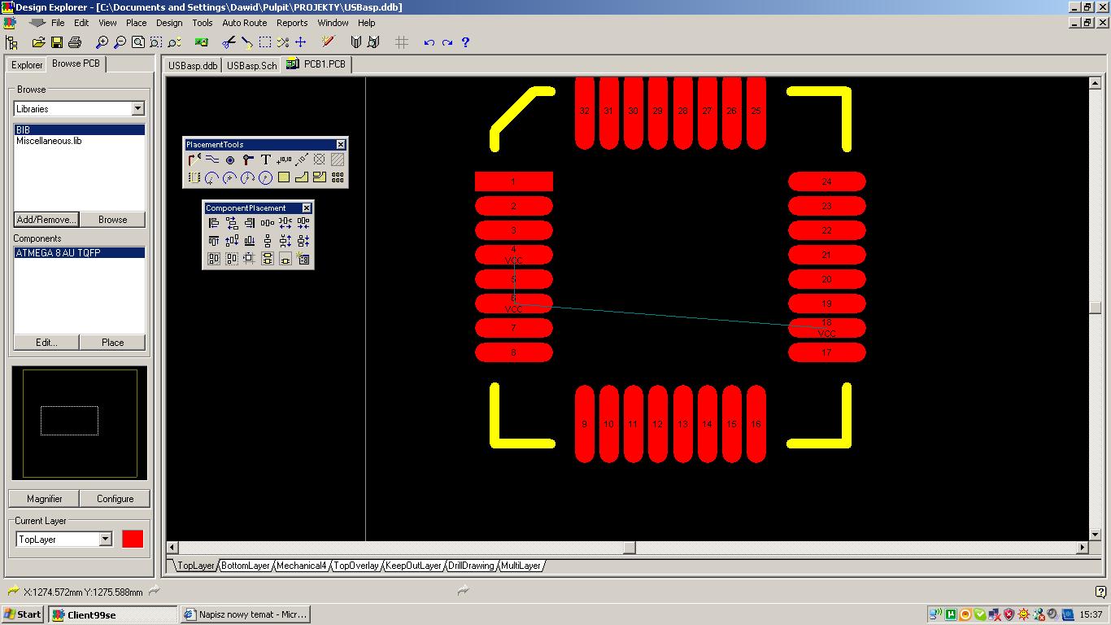1111x625 pixels.
Task: Align components by bottom edges
Action: click(250, 241)
